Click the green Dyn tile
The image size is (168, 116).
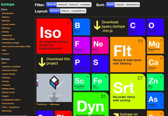(x=91, y=104)
